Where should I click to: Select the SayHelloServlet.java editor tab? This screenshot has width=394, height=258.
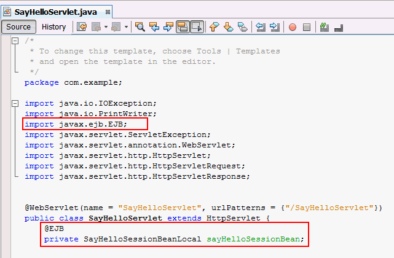click(x=55, y=12)
